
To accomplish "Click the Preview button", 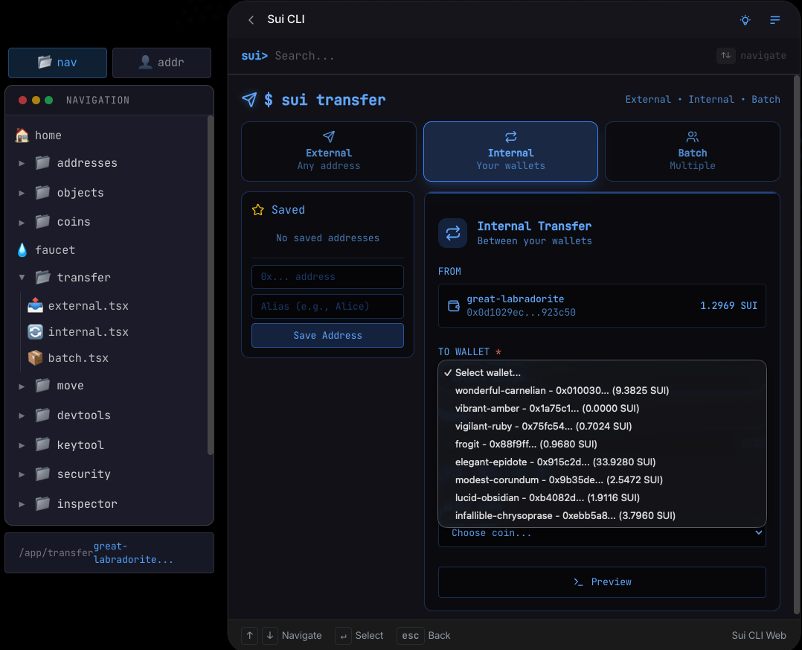I will coord(602,582).
